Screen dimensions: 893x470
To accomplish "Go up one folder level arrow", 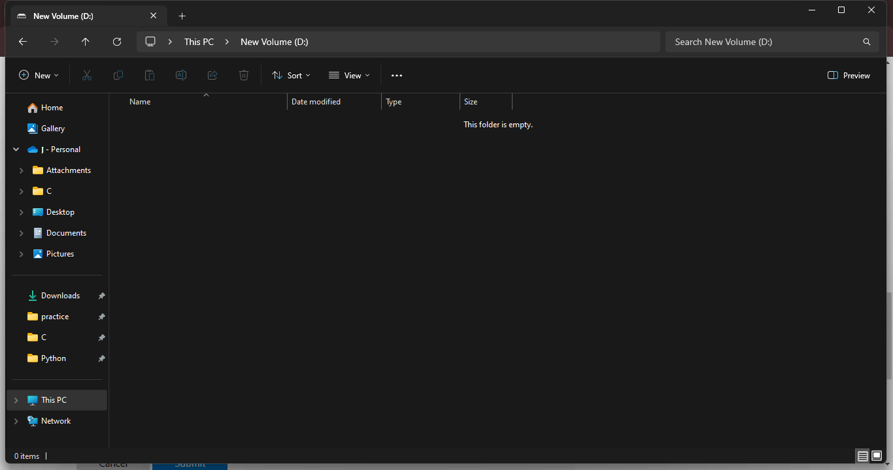I will [86, 42].
